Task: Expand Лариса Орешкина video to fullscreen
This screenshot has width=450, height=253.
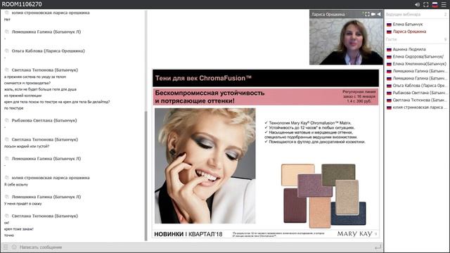Action: click(x=367, y=14)
